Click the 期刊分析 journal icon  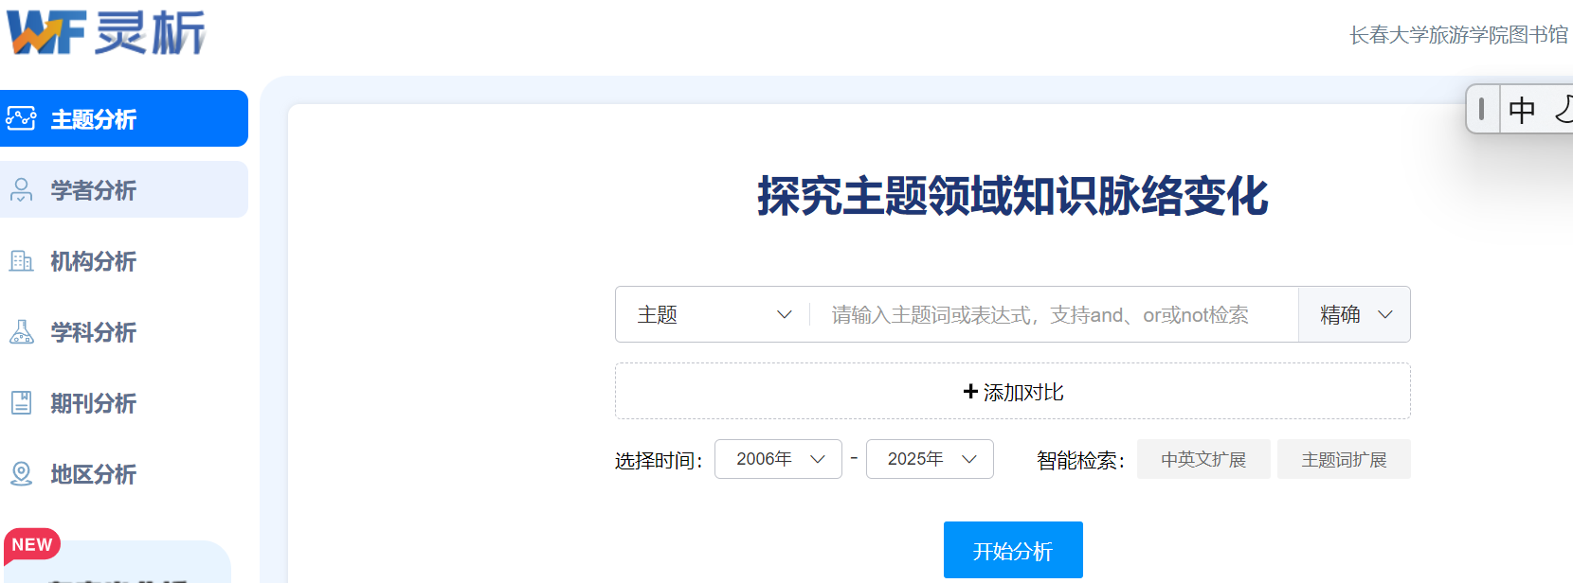pos(21,403)
